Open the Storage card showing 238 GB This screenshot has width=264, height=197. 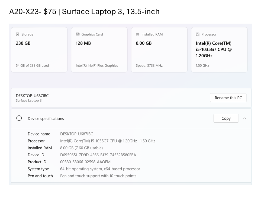pos(39,49)
